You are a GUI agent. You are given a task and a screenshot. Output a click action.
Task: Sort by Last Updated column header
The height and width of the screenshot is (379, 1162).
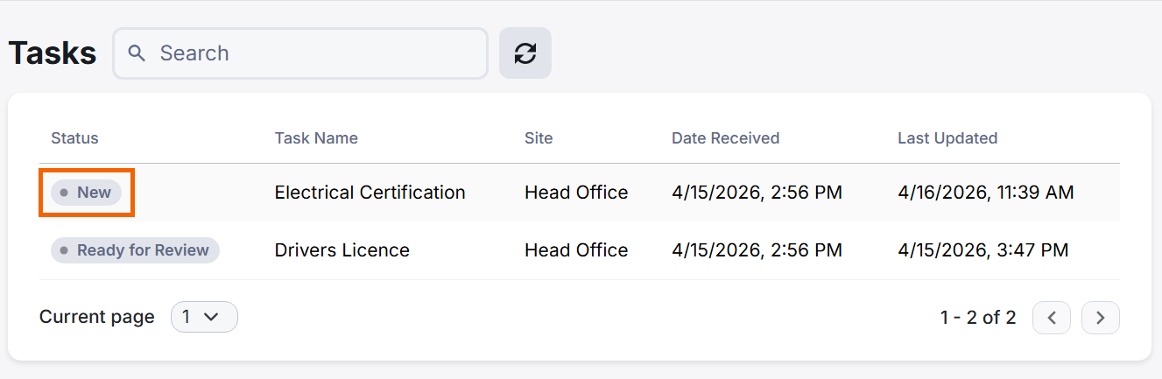947,138
